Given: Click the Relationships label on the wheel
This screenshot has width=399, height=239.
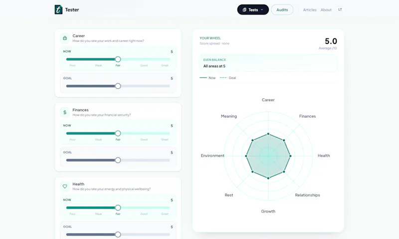Looking at the screenshot, I should (307, 195).
